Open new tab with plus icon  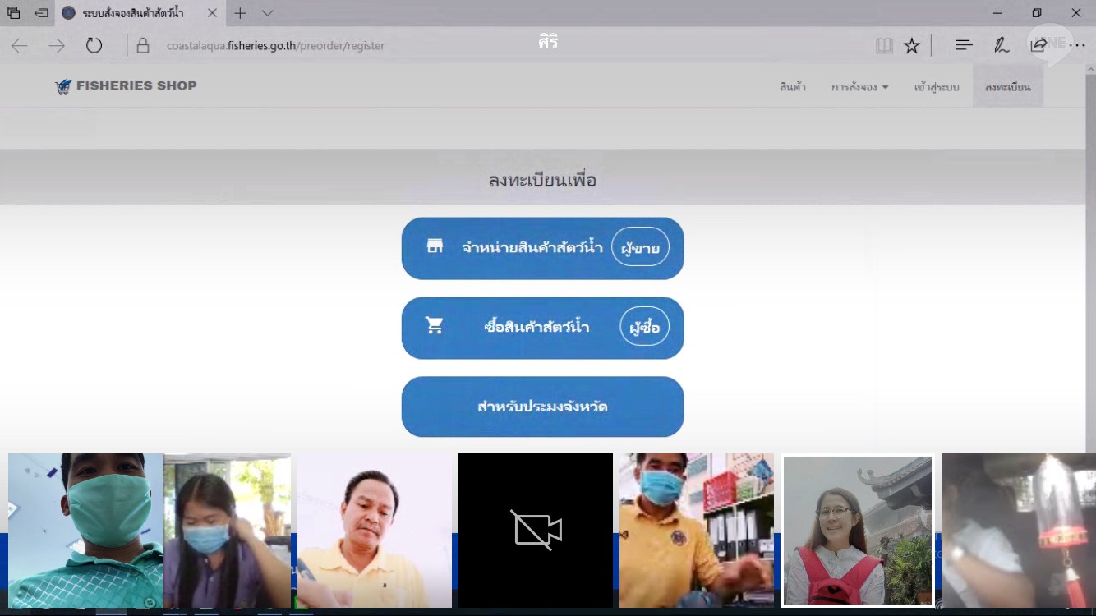click(240, 13)
